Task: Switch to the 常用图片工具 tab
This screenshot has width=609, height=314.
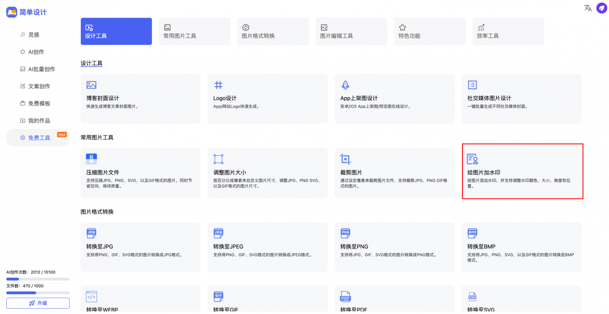Action: 194,31
